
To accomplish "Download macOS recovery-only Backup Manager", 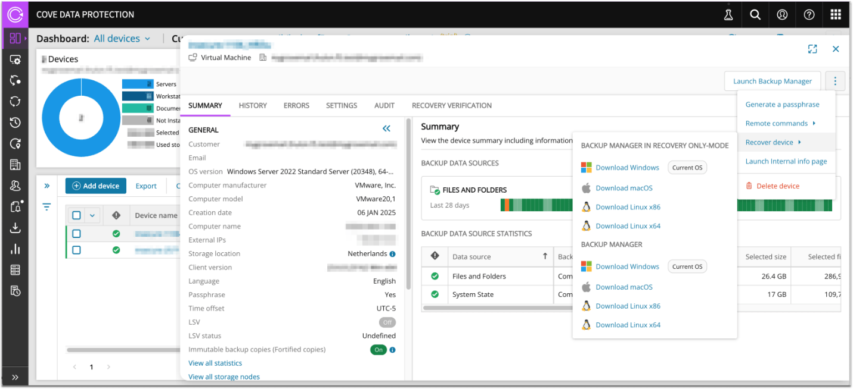I will tap(624, 188).
